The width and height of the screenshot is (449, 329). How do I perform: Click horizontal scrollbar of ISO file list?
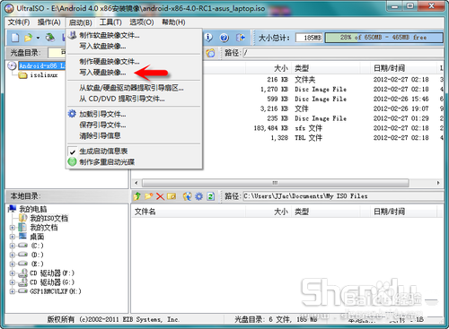(276, 183)
